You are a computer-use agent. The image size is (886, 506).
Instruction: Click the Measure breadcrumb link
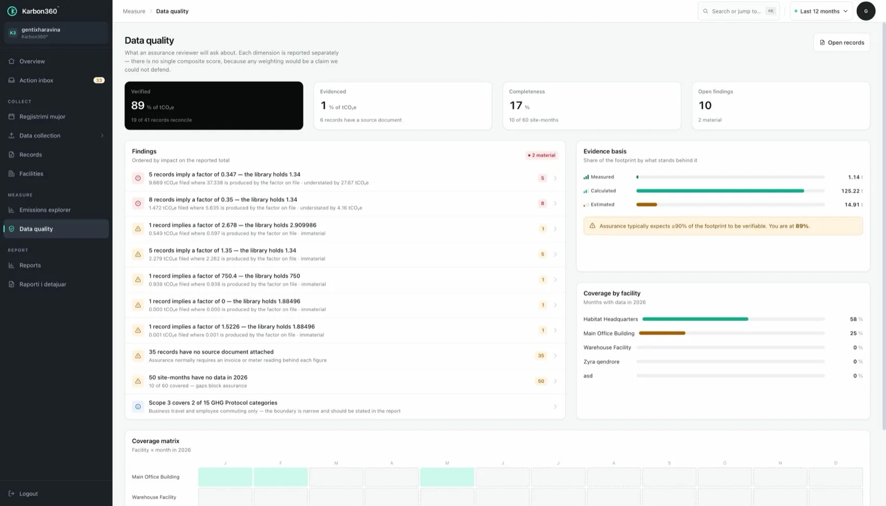coord(134,11)
